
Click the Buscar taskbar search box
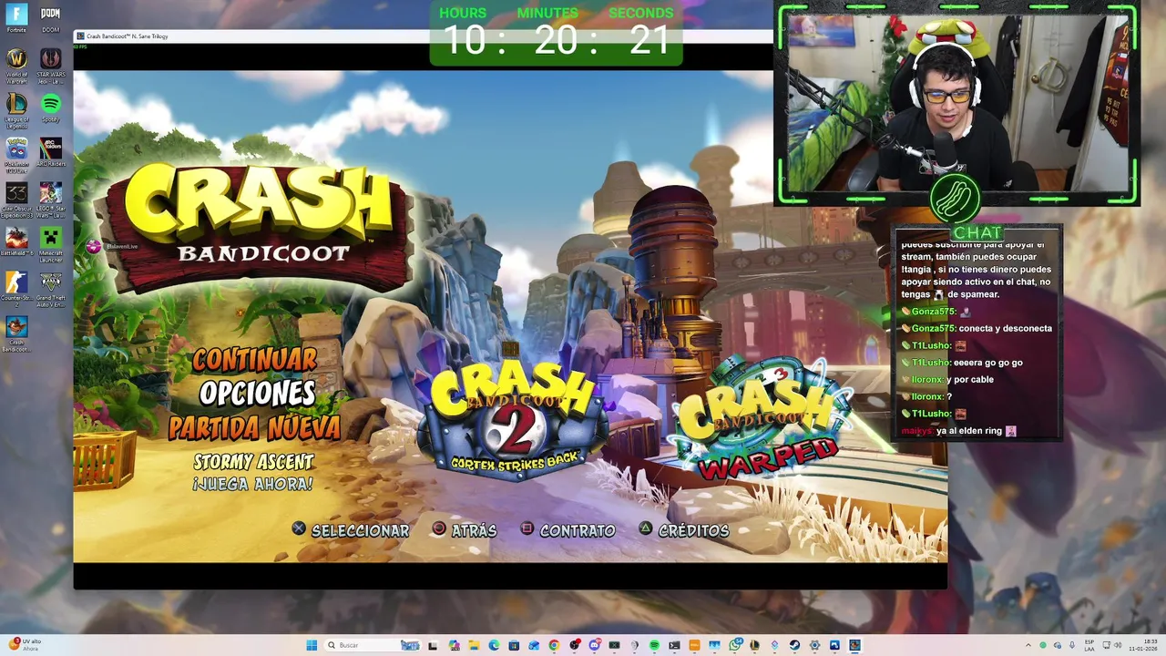[x=373, y=645]
